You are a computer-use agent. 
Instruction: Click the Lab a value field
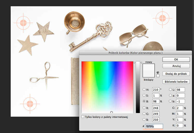tap(180, 95)
